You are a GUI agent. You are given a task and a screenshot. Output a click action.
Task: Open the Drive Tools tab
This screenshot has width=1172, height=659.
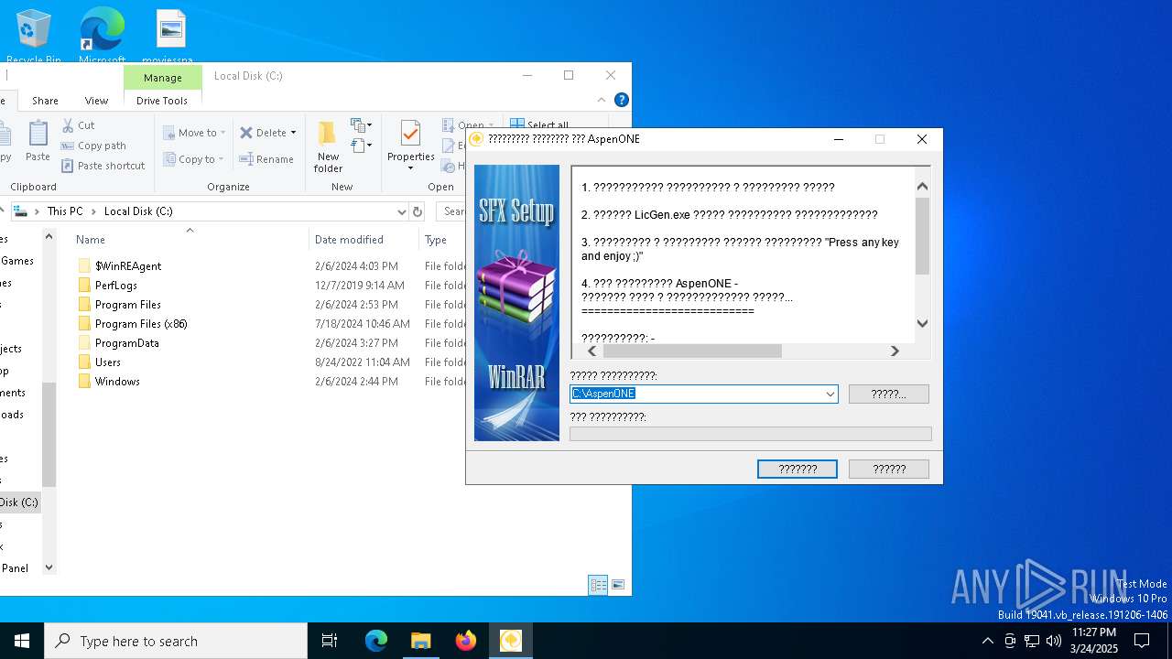162,101
